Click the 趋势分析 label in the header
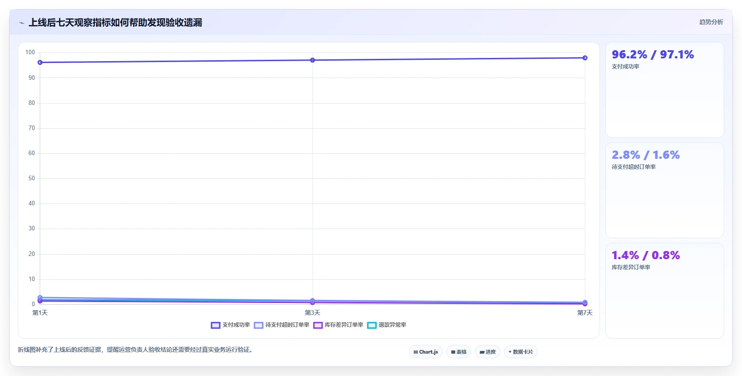The image size is (742, 376). [711, 22]
